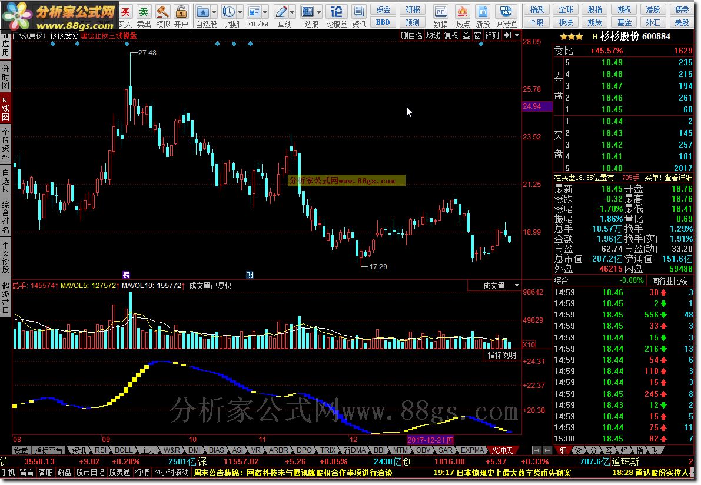Expand the 周期 period dropdown arrow
This screenshot has width=701, height=485.
(x=240, y=12)
